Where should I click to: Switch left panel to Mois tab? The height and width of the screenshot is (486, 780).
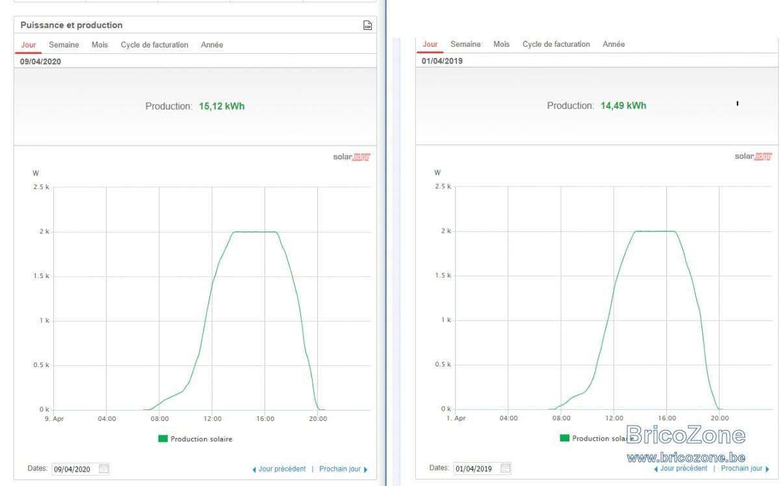click(99, 45)
